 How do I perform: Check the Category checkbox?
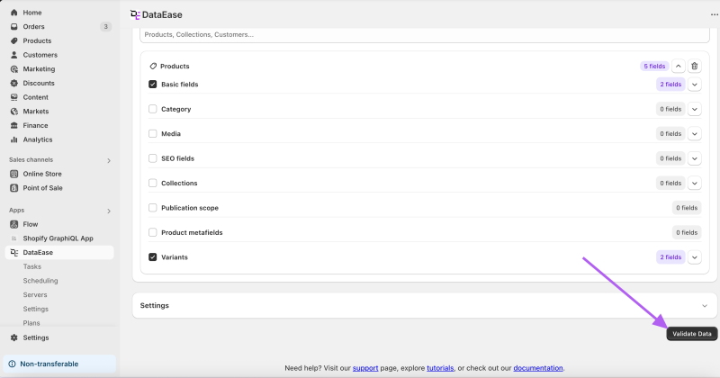(x=152, y=109)
